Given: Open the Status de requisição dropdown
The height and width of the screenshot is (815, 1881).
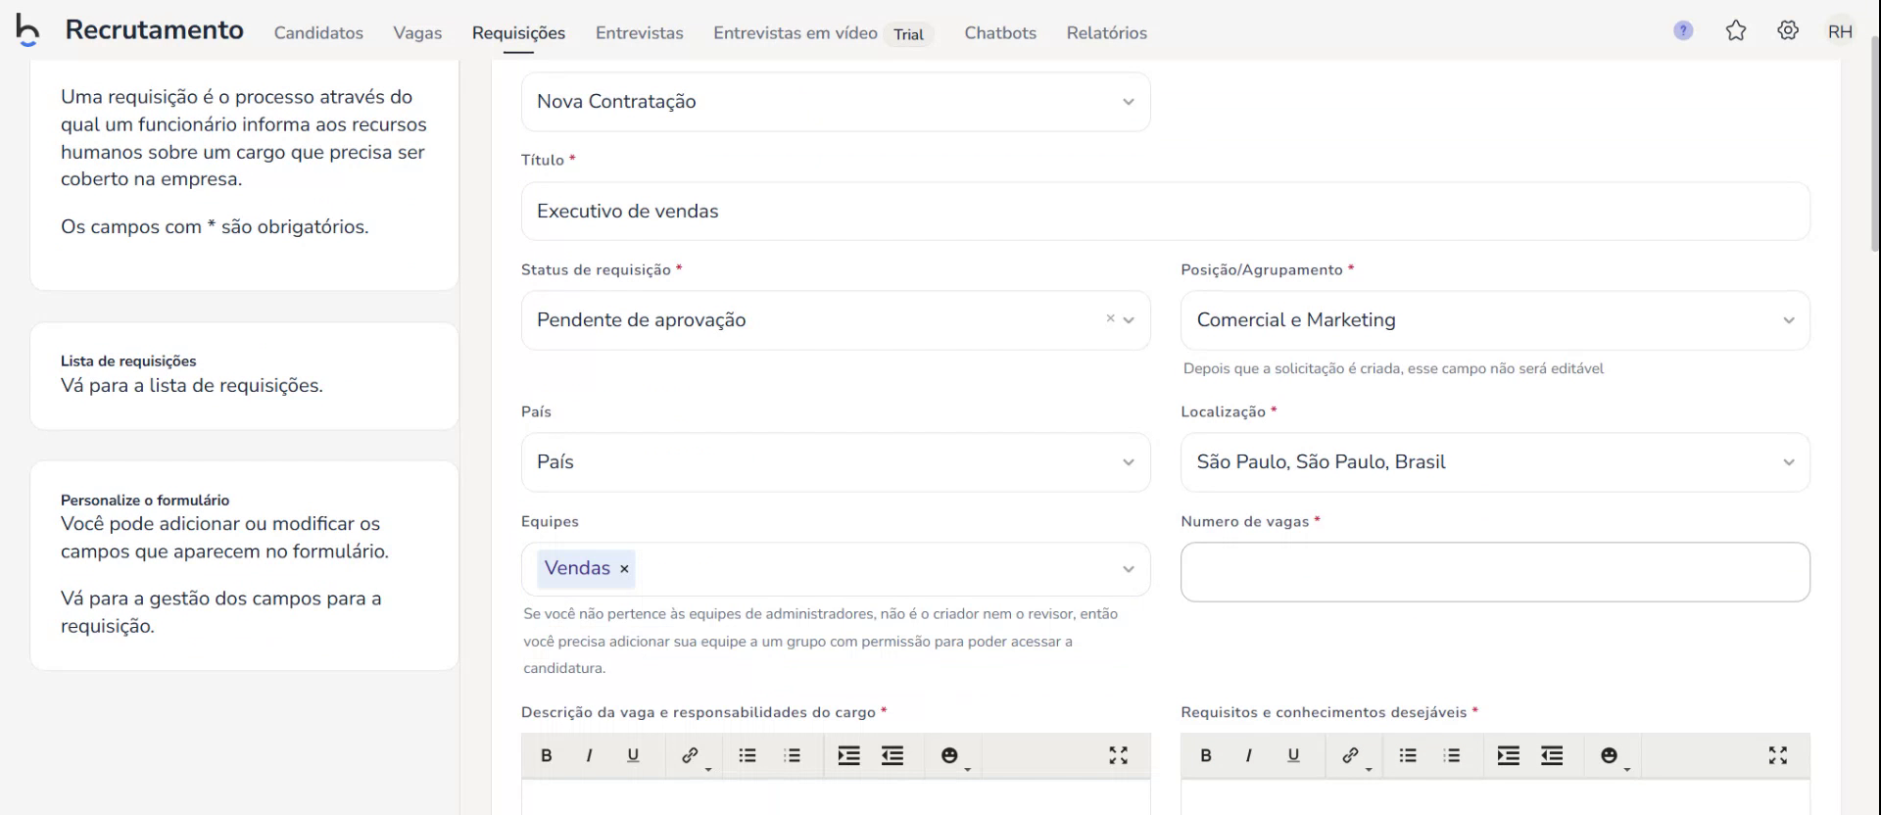Looking at the screenshot, I should point(836,320).
